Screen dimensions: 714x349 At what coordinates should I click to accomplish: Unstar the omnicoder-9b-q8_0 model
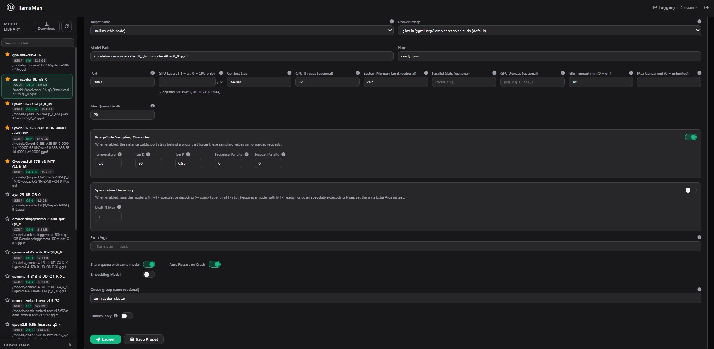7,79
